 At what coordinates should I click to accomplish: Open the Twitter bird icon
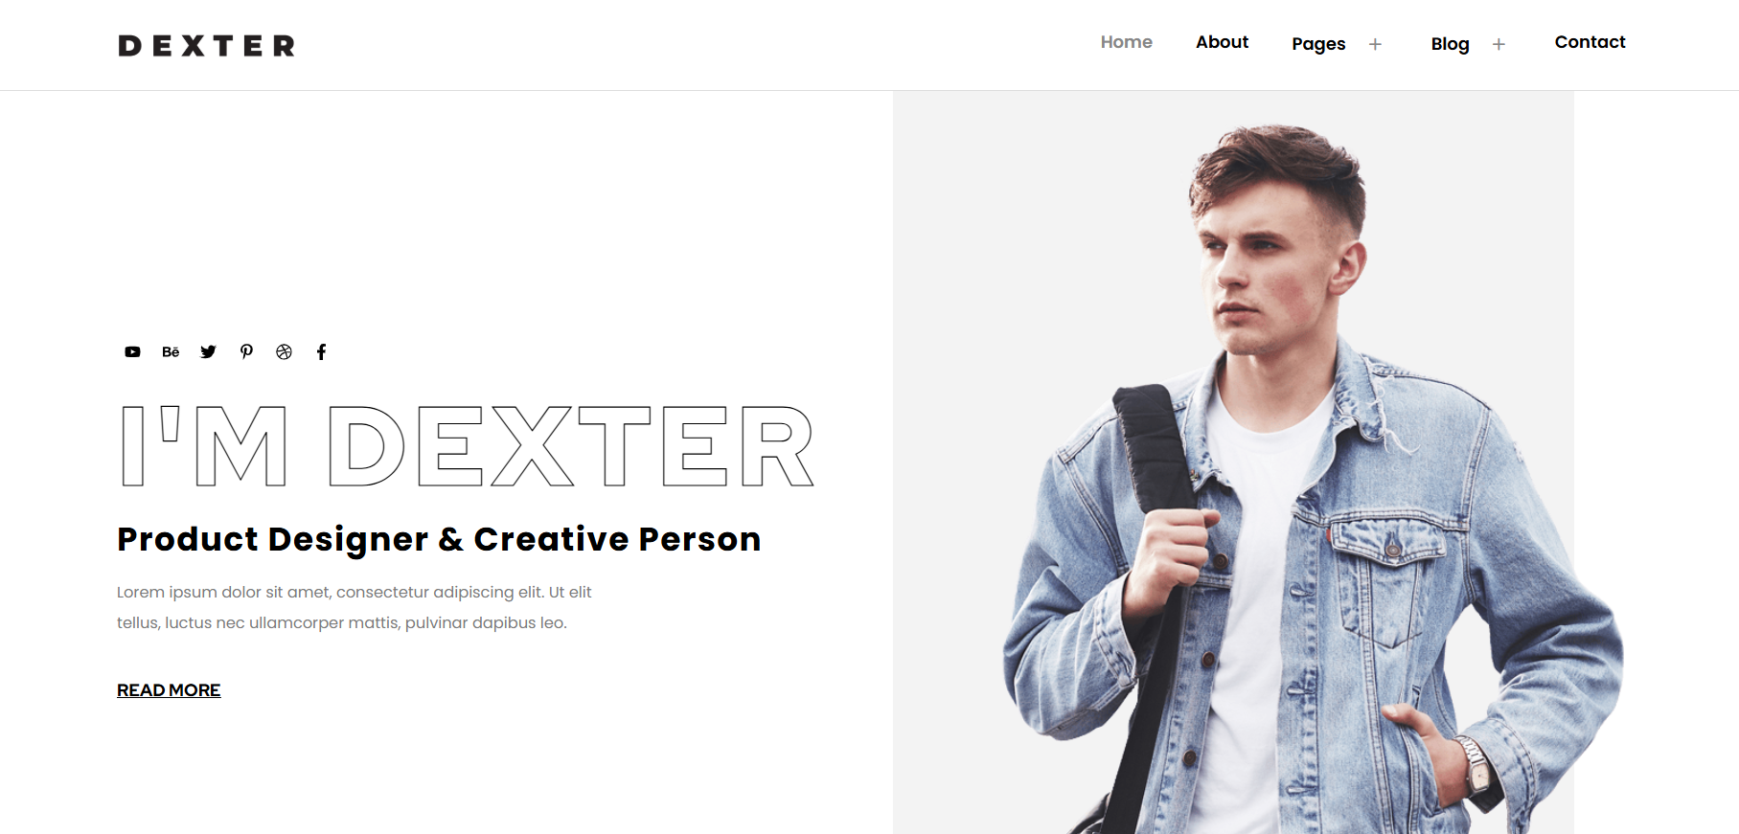tap(208, 352)
